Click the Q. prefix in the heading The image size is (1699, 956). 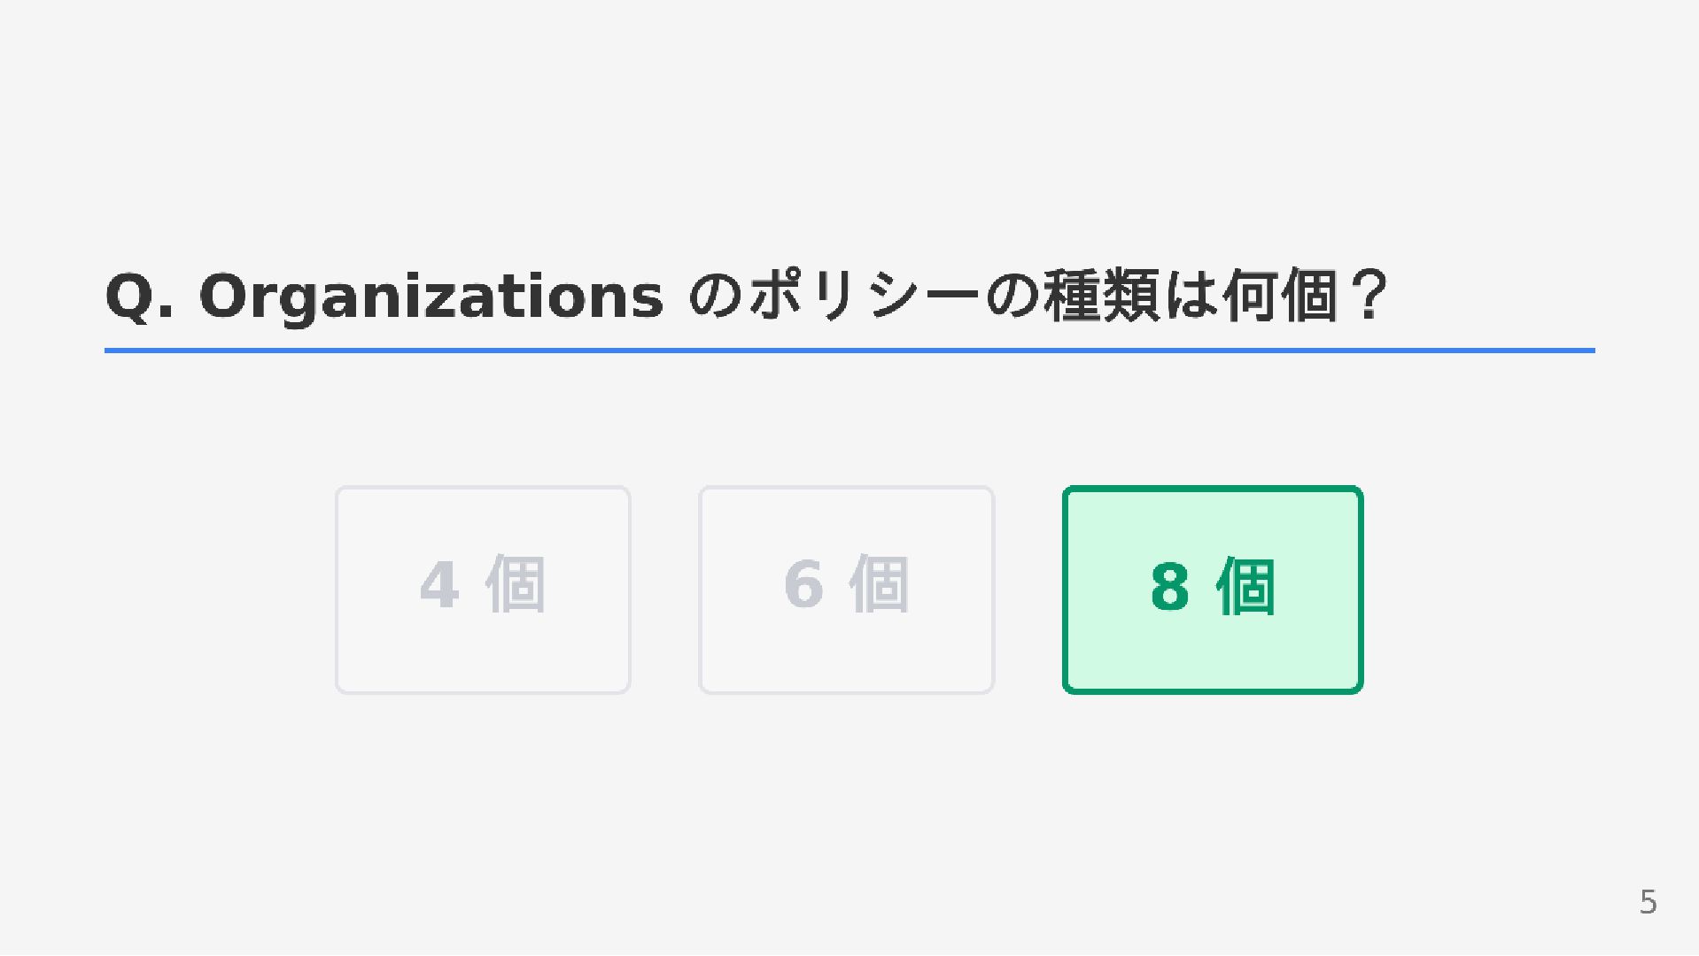(139, 297)
